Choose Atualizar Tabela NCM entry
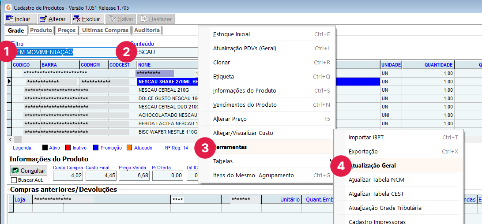This screenshot has width=482, height=224. [398, 180]
